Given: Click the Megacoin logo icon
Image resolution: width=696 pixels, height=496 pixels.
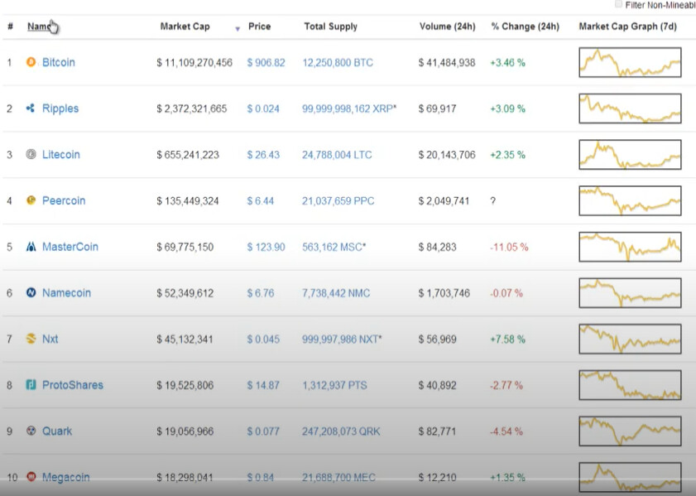Looking at the screenshot, I should tap(31, 477).
